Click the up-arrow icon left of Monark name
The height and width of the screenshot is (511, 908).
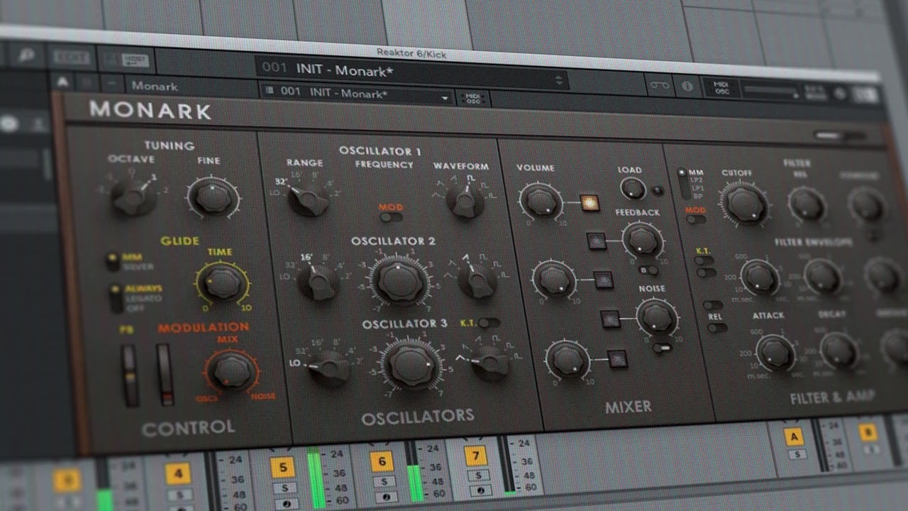click(x=62, y=82)
